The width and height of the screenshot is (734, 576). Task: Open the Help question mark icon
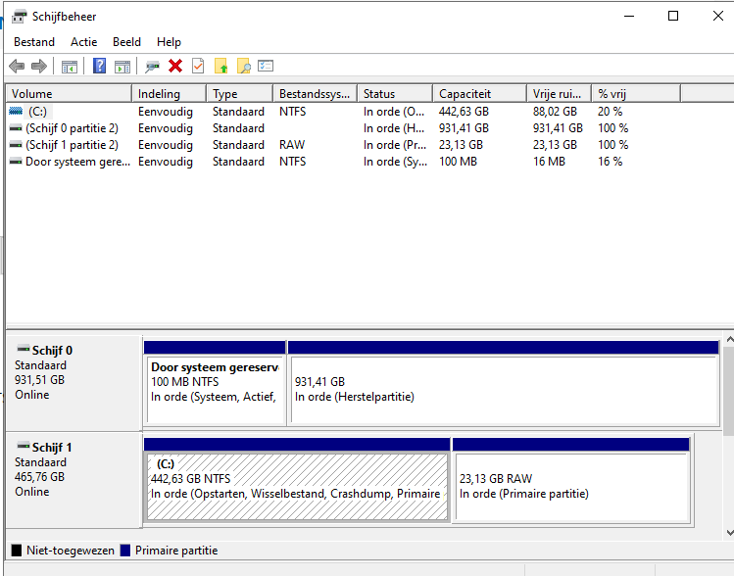(99, 66)
